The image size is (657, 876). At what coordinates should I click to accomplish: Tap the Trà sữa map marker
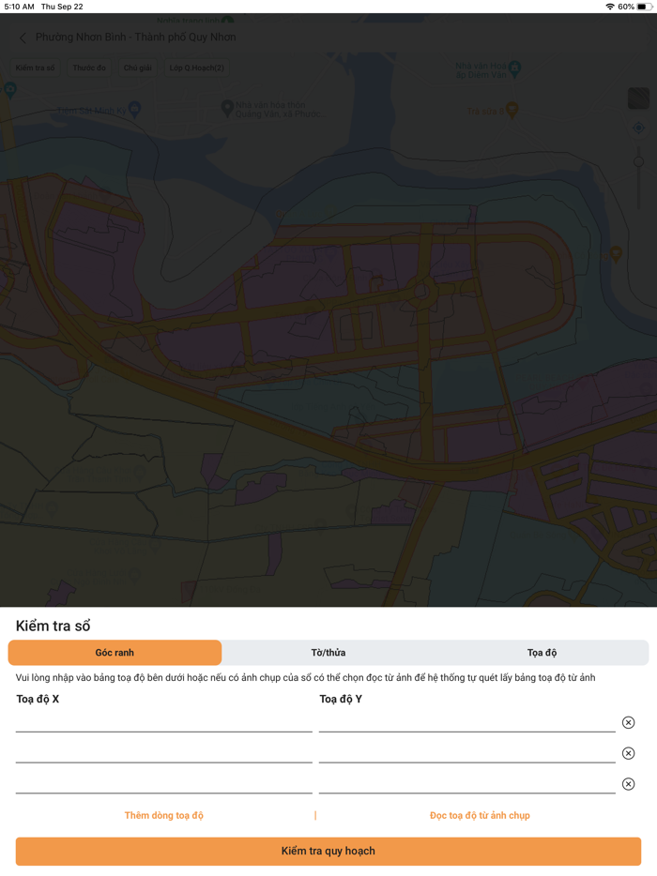(512, 110)
